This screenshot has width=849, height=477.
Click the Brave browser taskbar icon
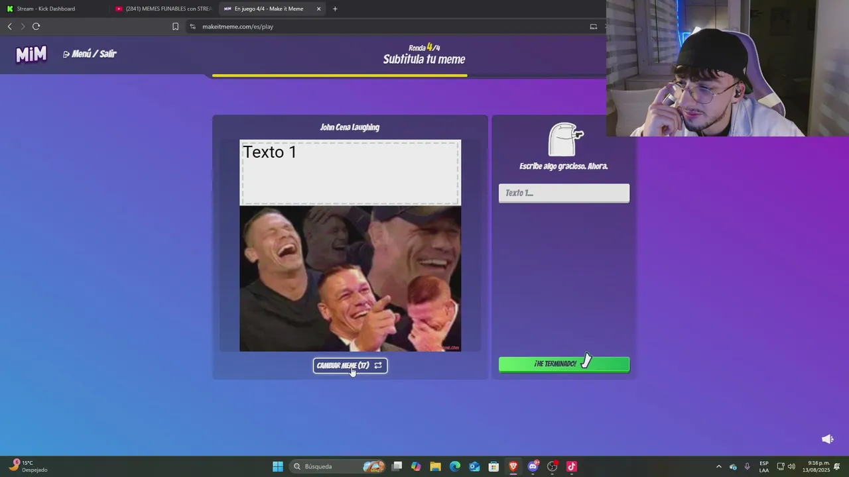point(513,466)
